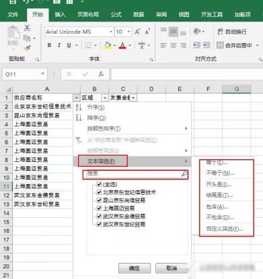The height and width of the screenshot is (279, 263).
Task: Align cell content to middle
Action: [174, 32]
